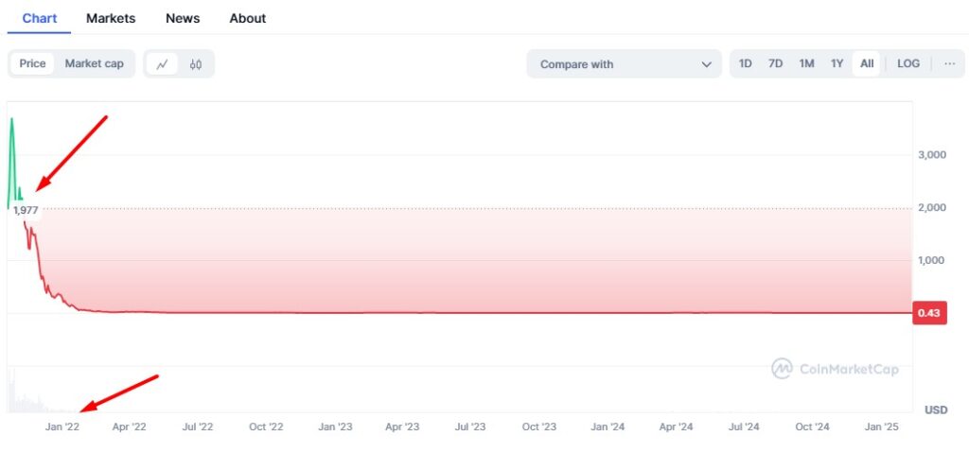The width and height of the screenshot is (969, 453).
Task: Expand the Compare with chevron arrow
Action: pos(706,64)
